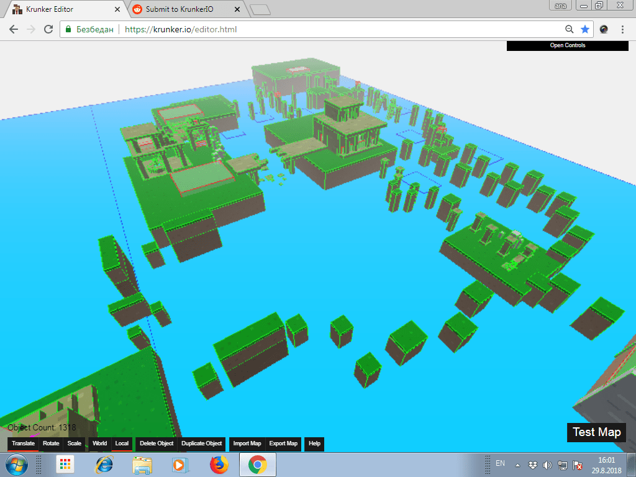This screenshot has width=636, height=477.
Task: Reload the editor page
Action: [48, 29]
